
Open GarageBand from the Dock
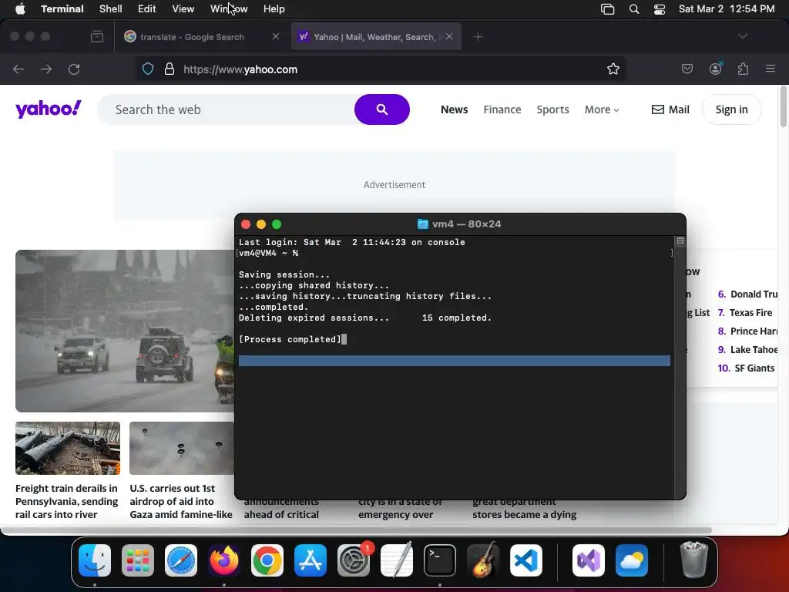(483, 560)
